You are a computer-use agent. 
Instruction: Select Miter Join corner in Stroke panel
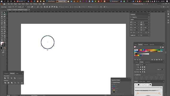pyautogui.click(x=141, y=69)
